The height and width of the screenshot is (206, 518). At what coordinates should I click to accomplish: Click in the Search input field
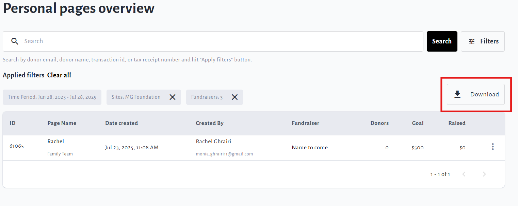[218, 41]
